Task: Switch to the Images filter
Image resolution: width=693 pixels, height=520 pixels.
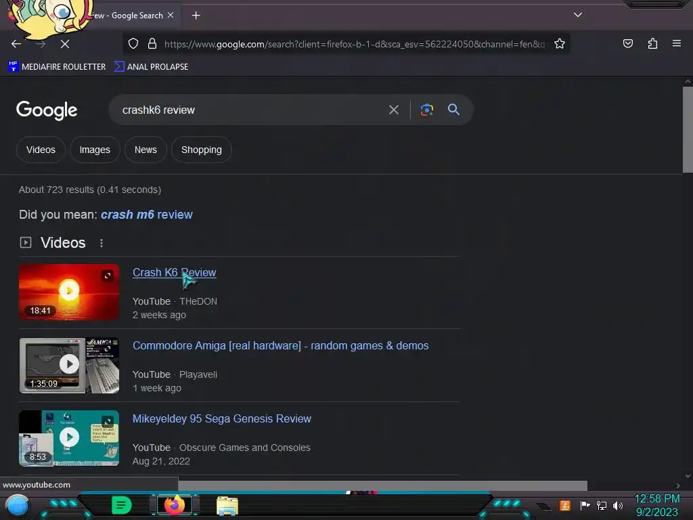Action: 95,150
